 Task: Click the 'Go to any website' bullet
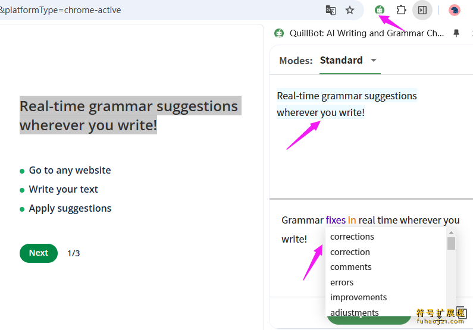click(x=70, y=170)
